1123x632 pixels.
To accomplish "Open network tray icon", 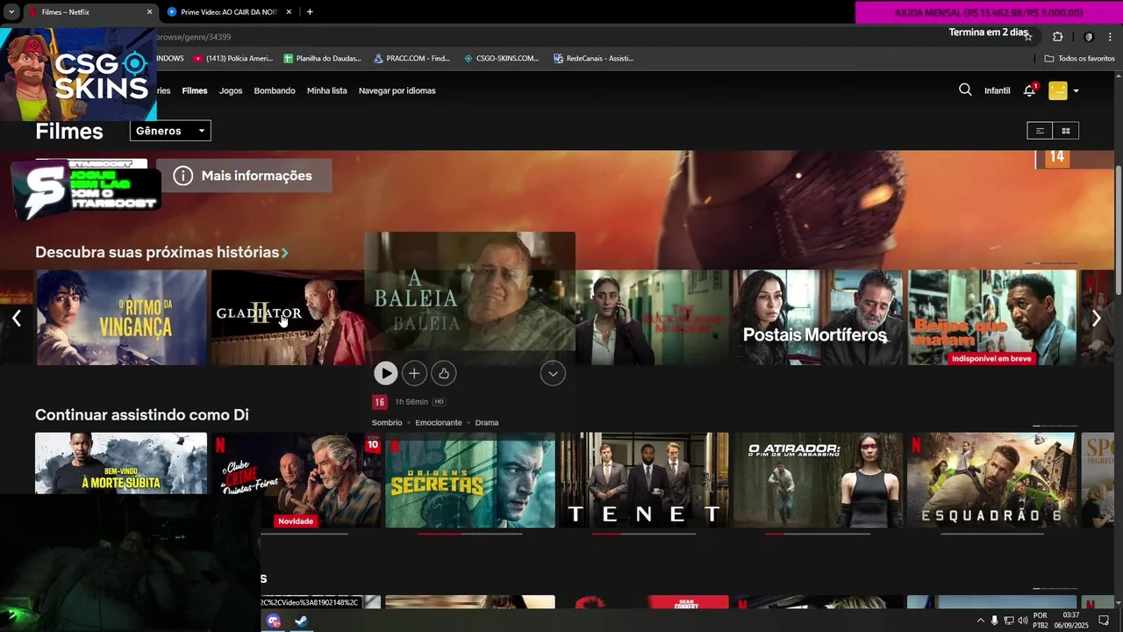I will (1009, 621).
